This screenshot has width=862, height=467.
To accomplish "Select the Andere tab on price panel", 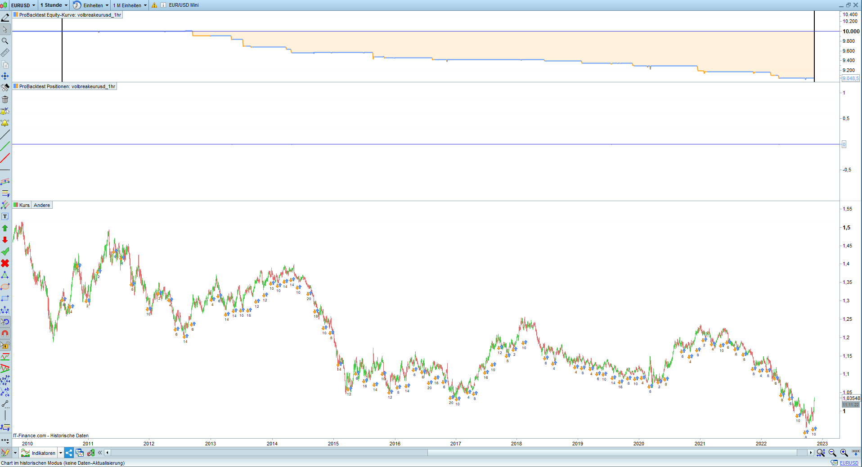I will (42, 205).
